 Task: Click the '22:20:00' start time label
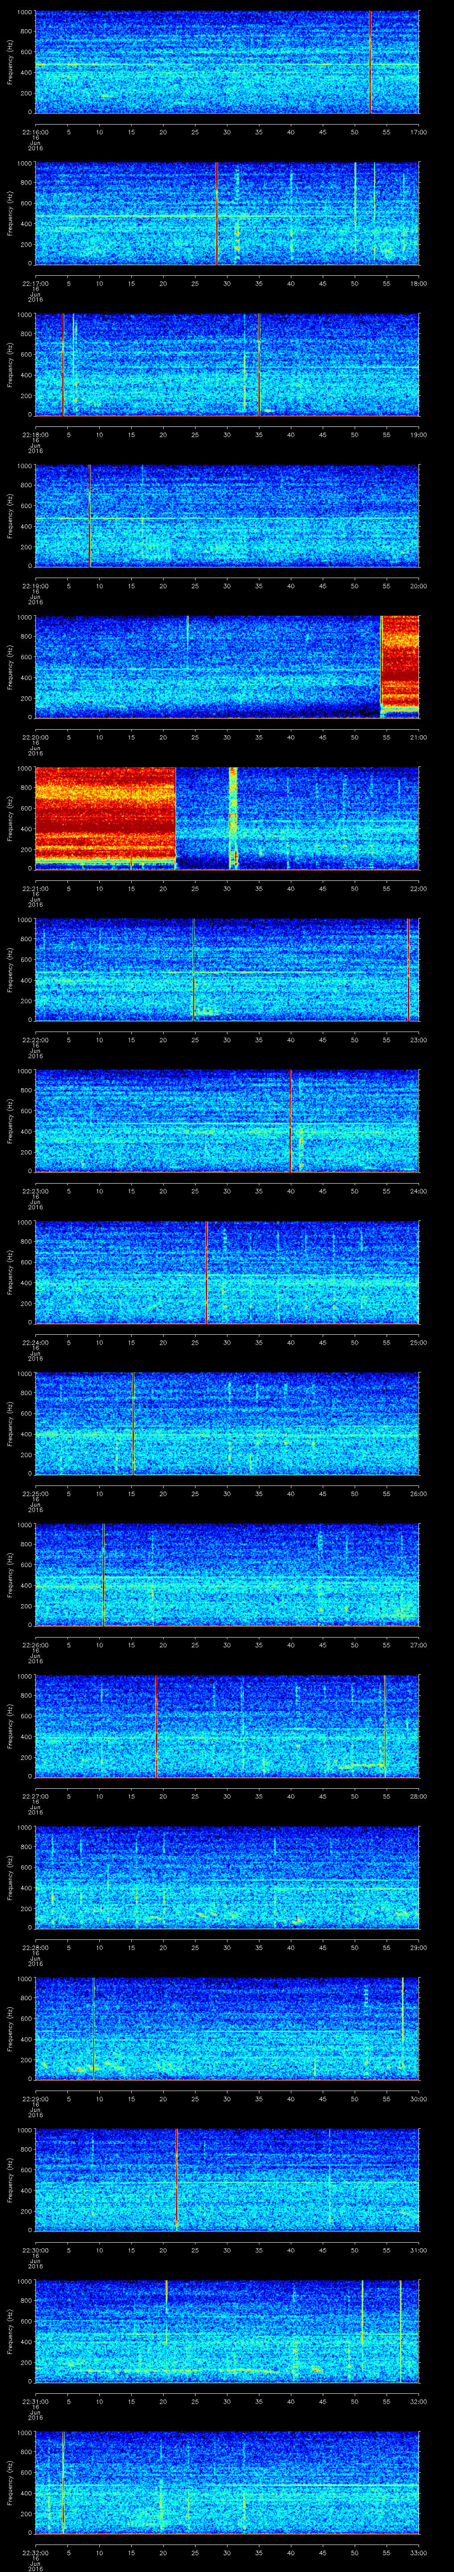(35, 737)
